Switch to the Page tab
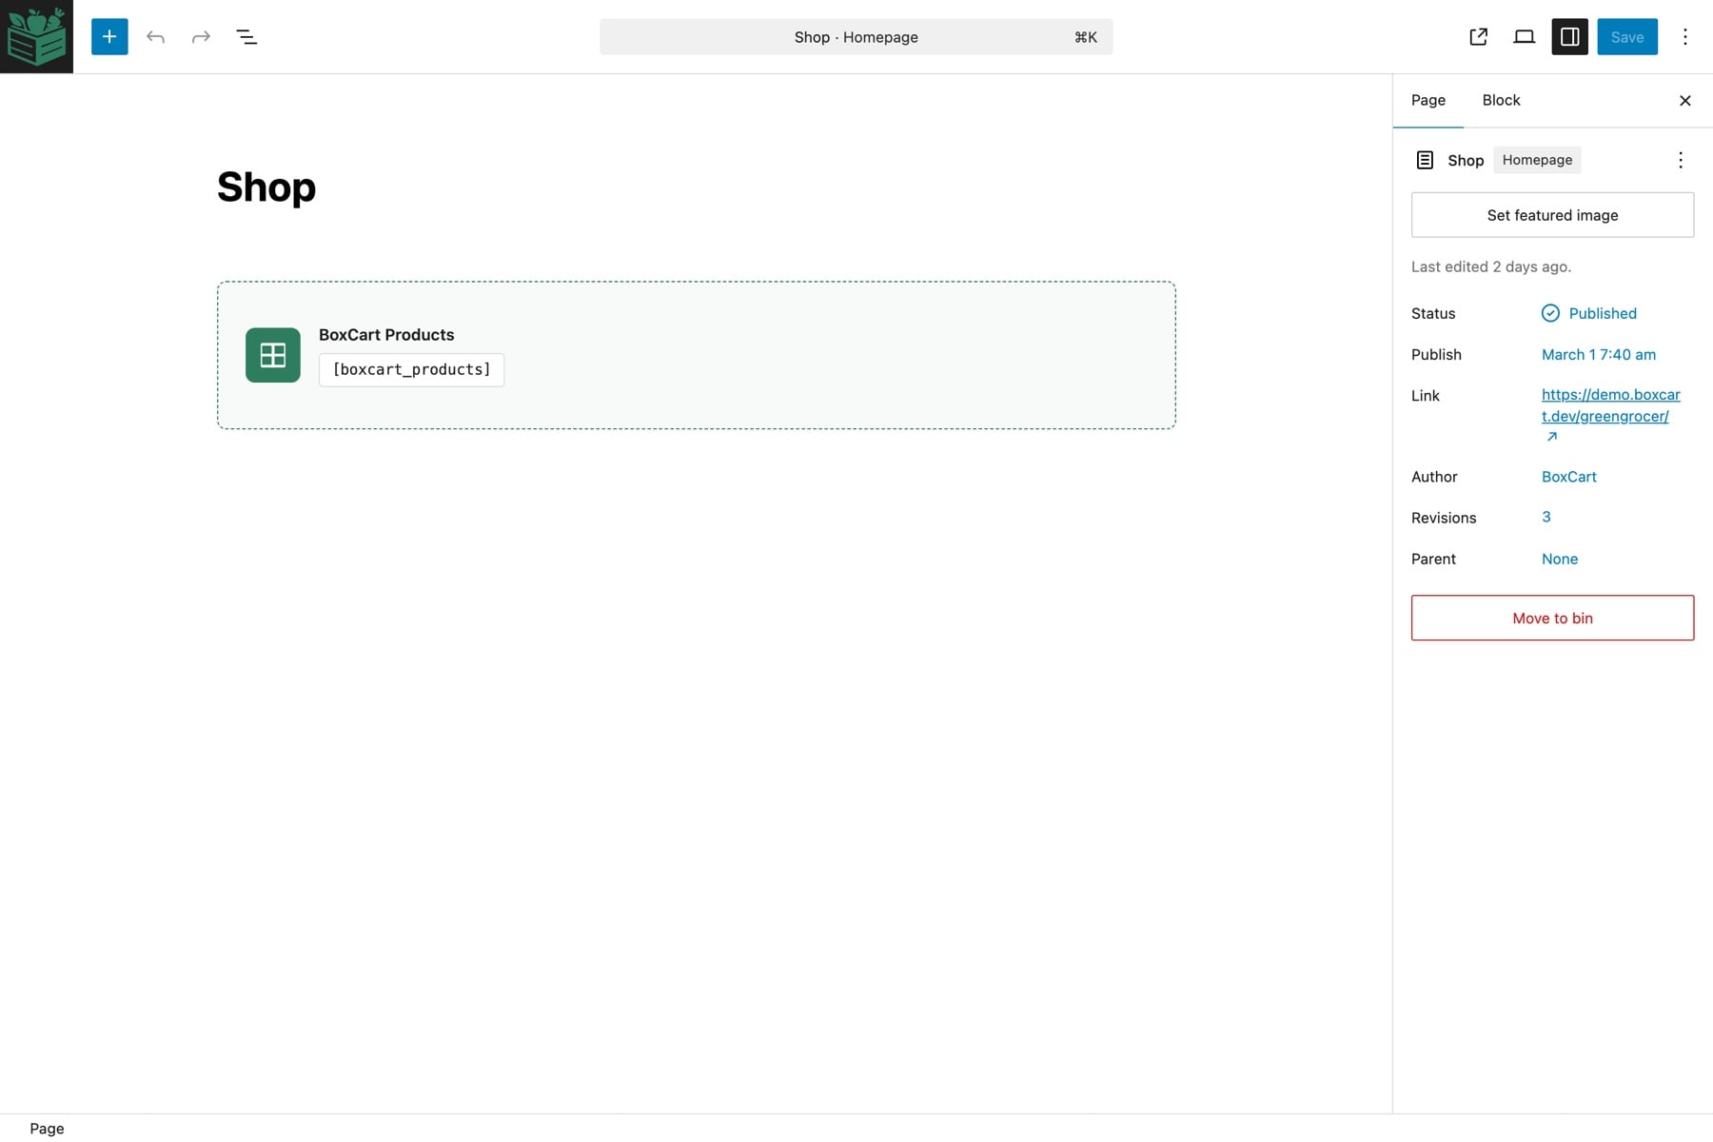This screenshot has width=1713, height=1142. click(1427, 100)
